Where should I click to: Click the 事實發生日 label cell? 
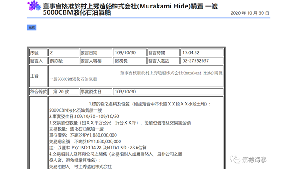(96, 92)
